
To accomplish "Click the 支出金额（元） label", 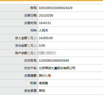I will (26, 46).
